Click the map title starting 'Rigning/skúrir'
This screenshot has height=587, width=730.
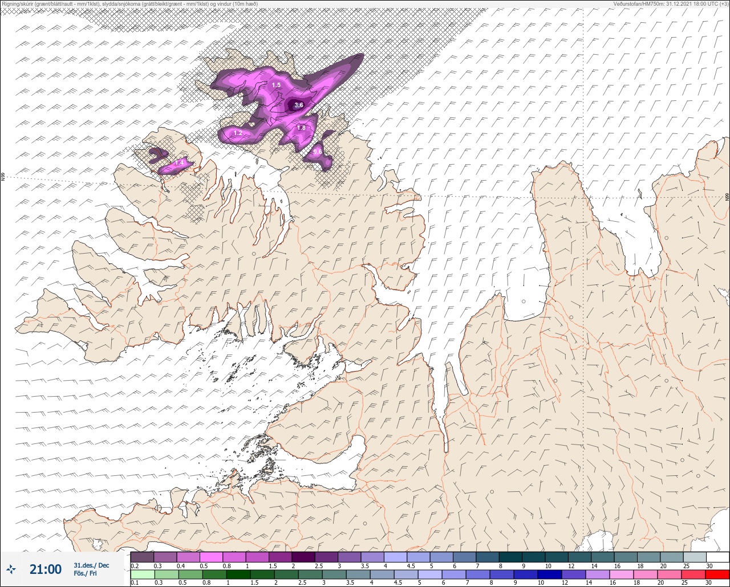130,4
